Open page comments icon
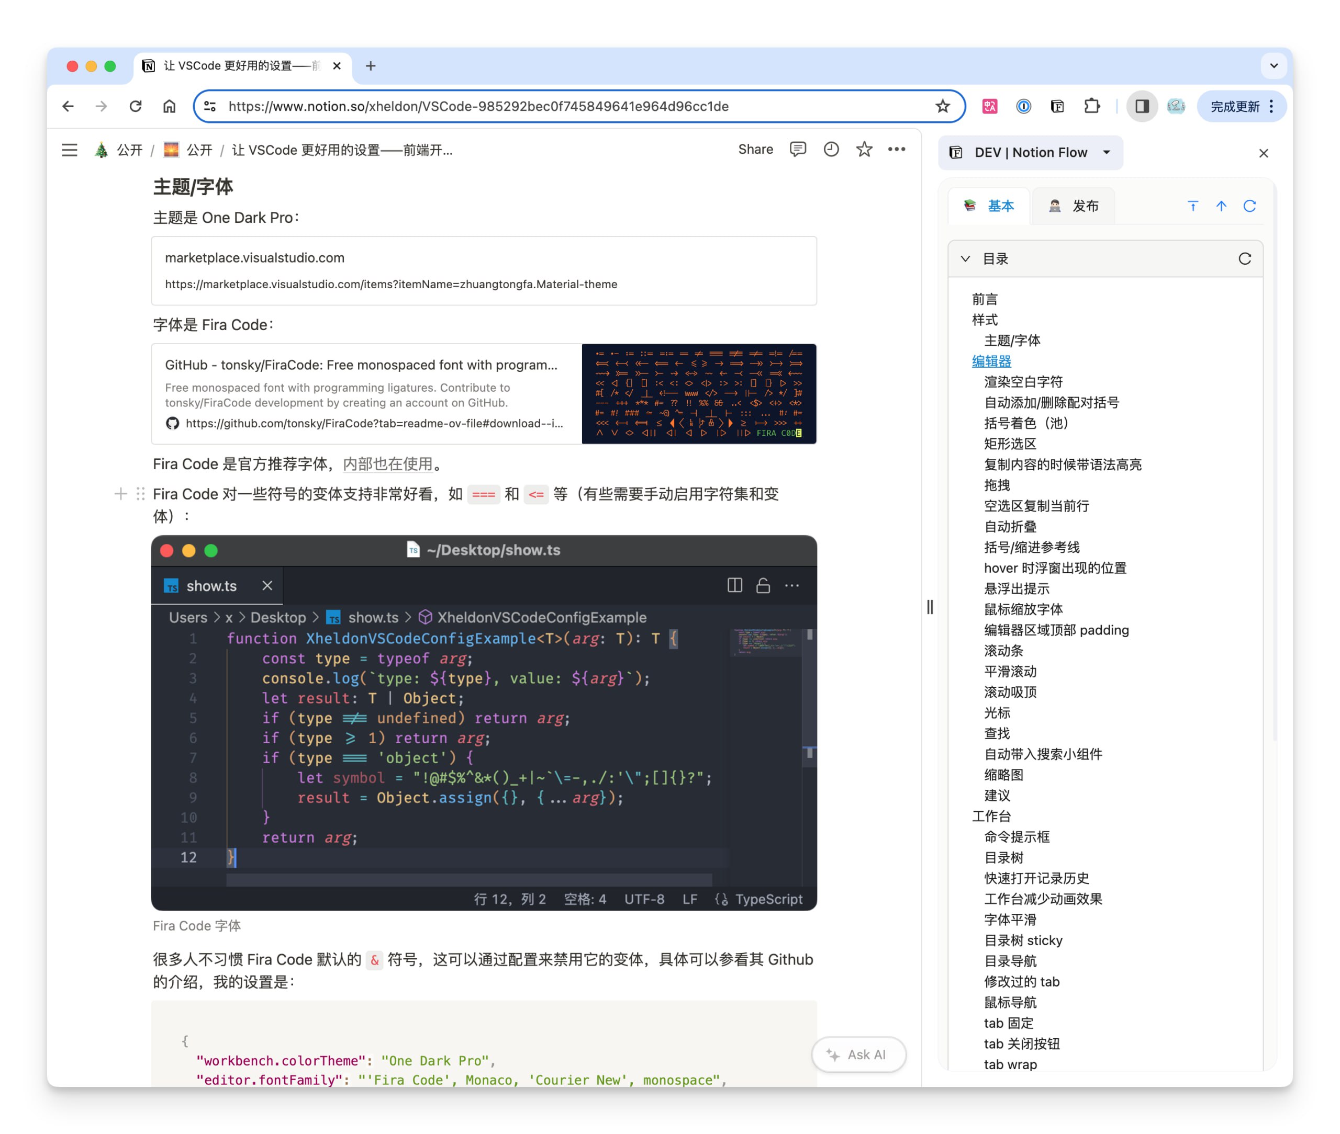Image resolution: width=1340 pixels, height=1134 pixels. click(x=798, y=150)
